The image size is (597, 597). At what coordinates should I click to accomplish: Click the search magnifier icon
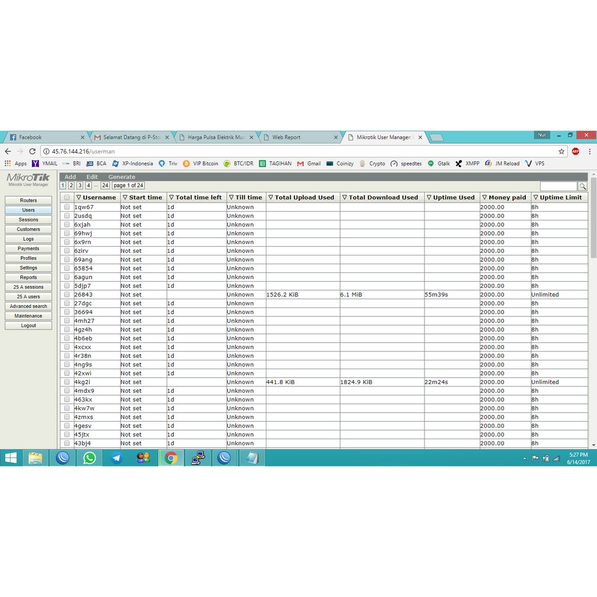pyautogui.click(x=582, y=187)
